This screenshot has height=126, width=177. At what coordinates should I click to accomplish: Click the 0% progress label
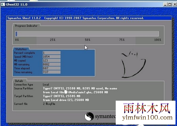tap(17, 40)
